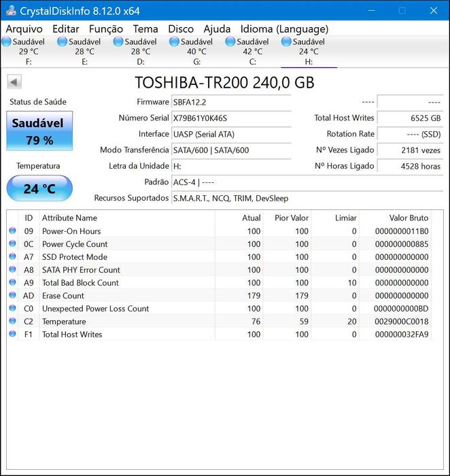The image size is (450, 476).
Task: Click raw value 0029000C0018 in Temperature row
Action: [402, 322]
